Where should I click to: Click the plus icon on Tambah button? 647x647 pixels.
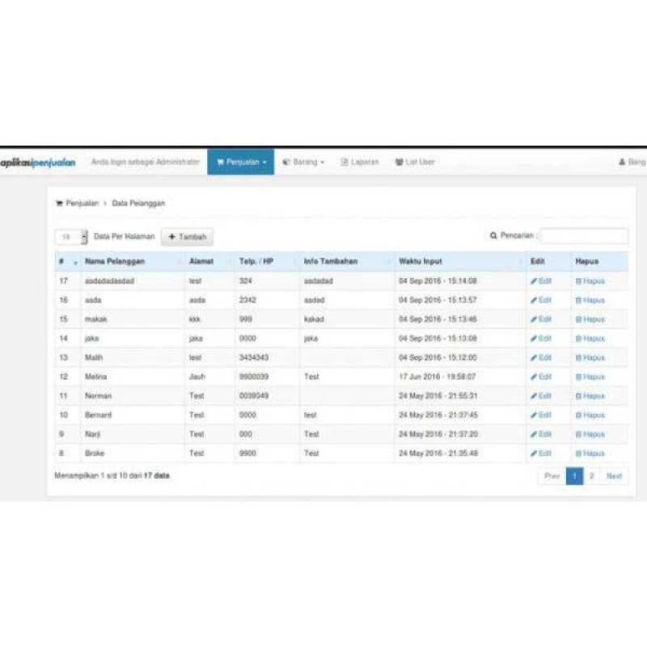(172, 236)
